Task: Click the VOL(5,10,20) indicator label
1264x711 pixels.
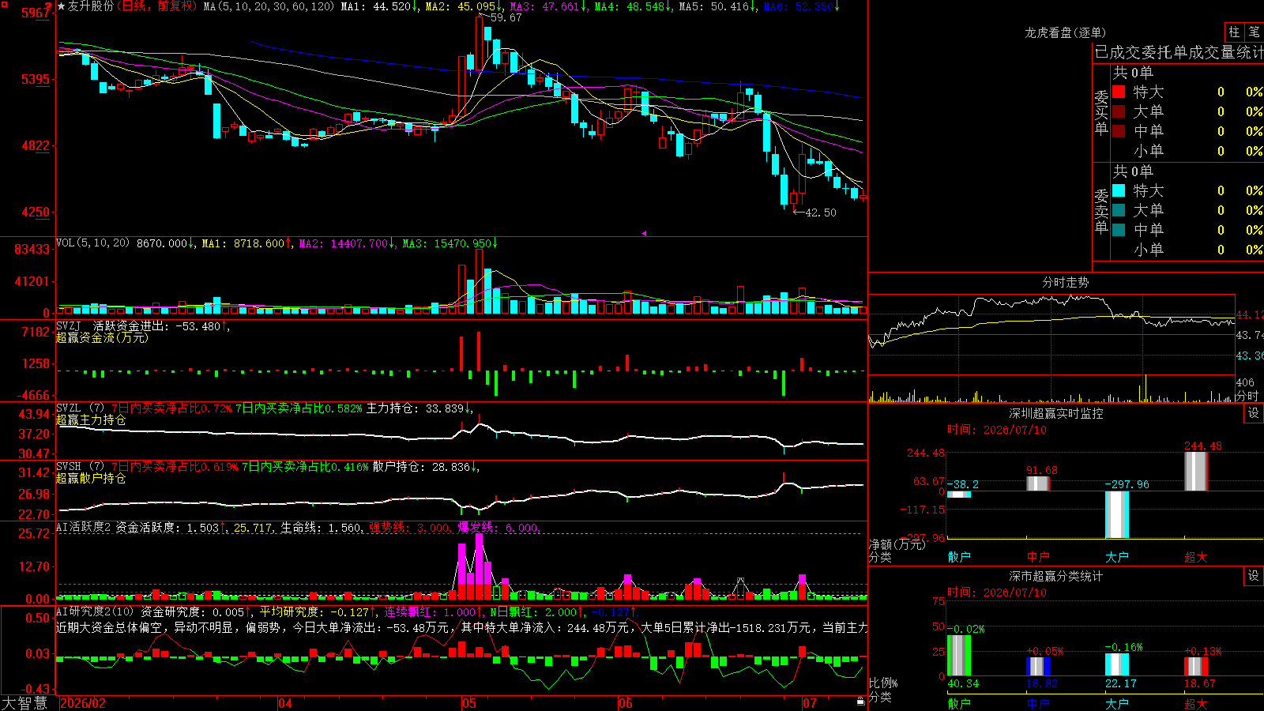Action: click(x=93, y=243)
